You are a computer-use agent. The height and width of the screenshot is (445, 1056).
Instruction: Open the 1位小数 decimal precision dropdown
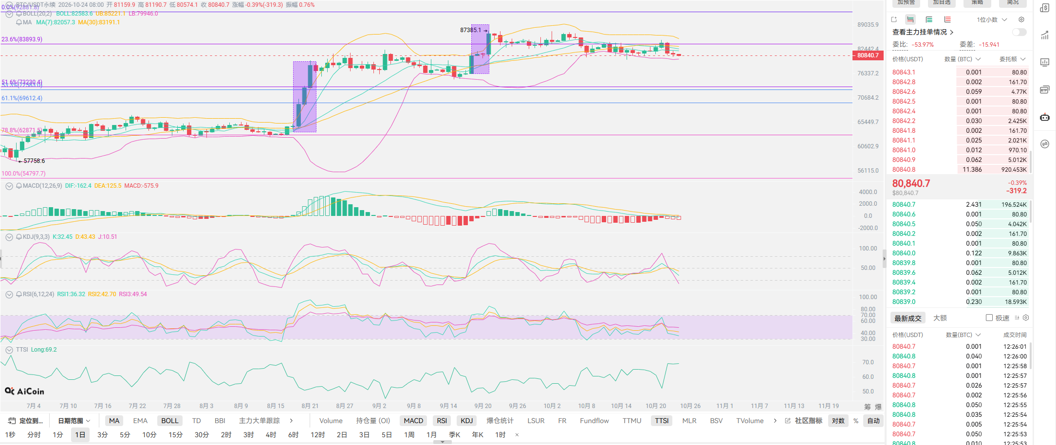992,19
